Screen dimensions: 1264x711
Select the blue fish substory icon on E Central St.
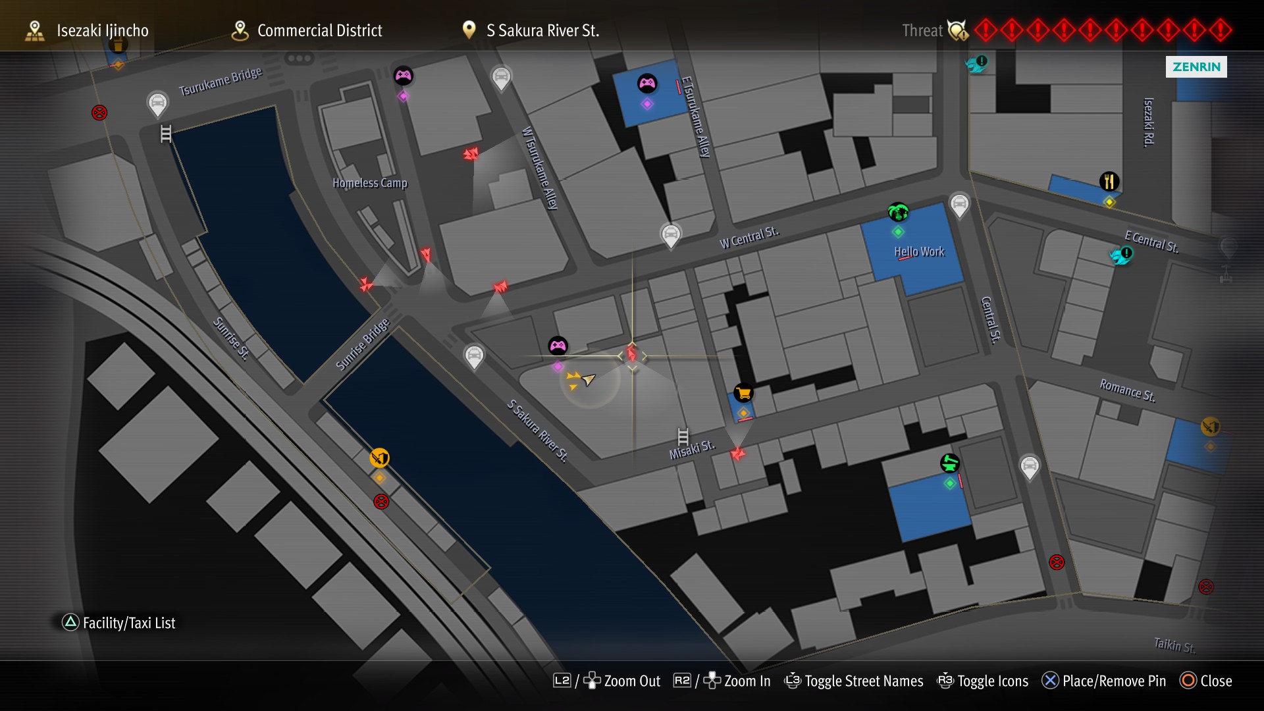point(1120,255)
